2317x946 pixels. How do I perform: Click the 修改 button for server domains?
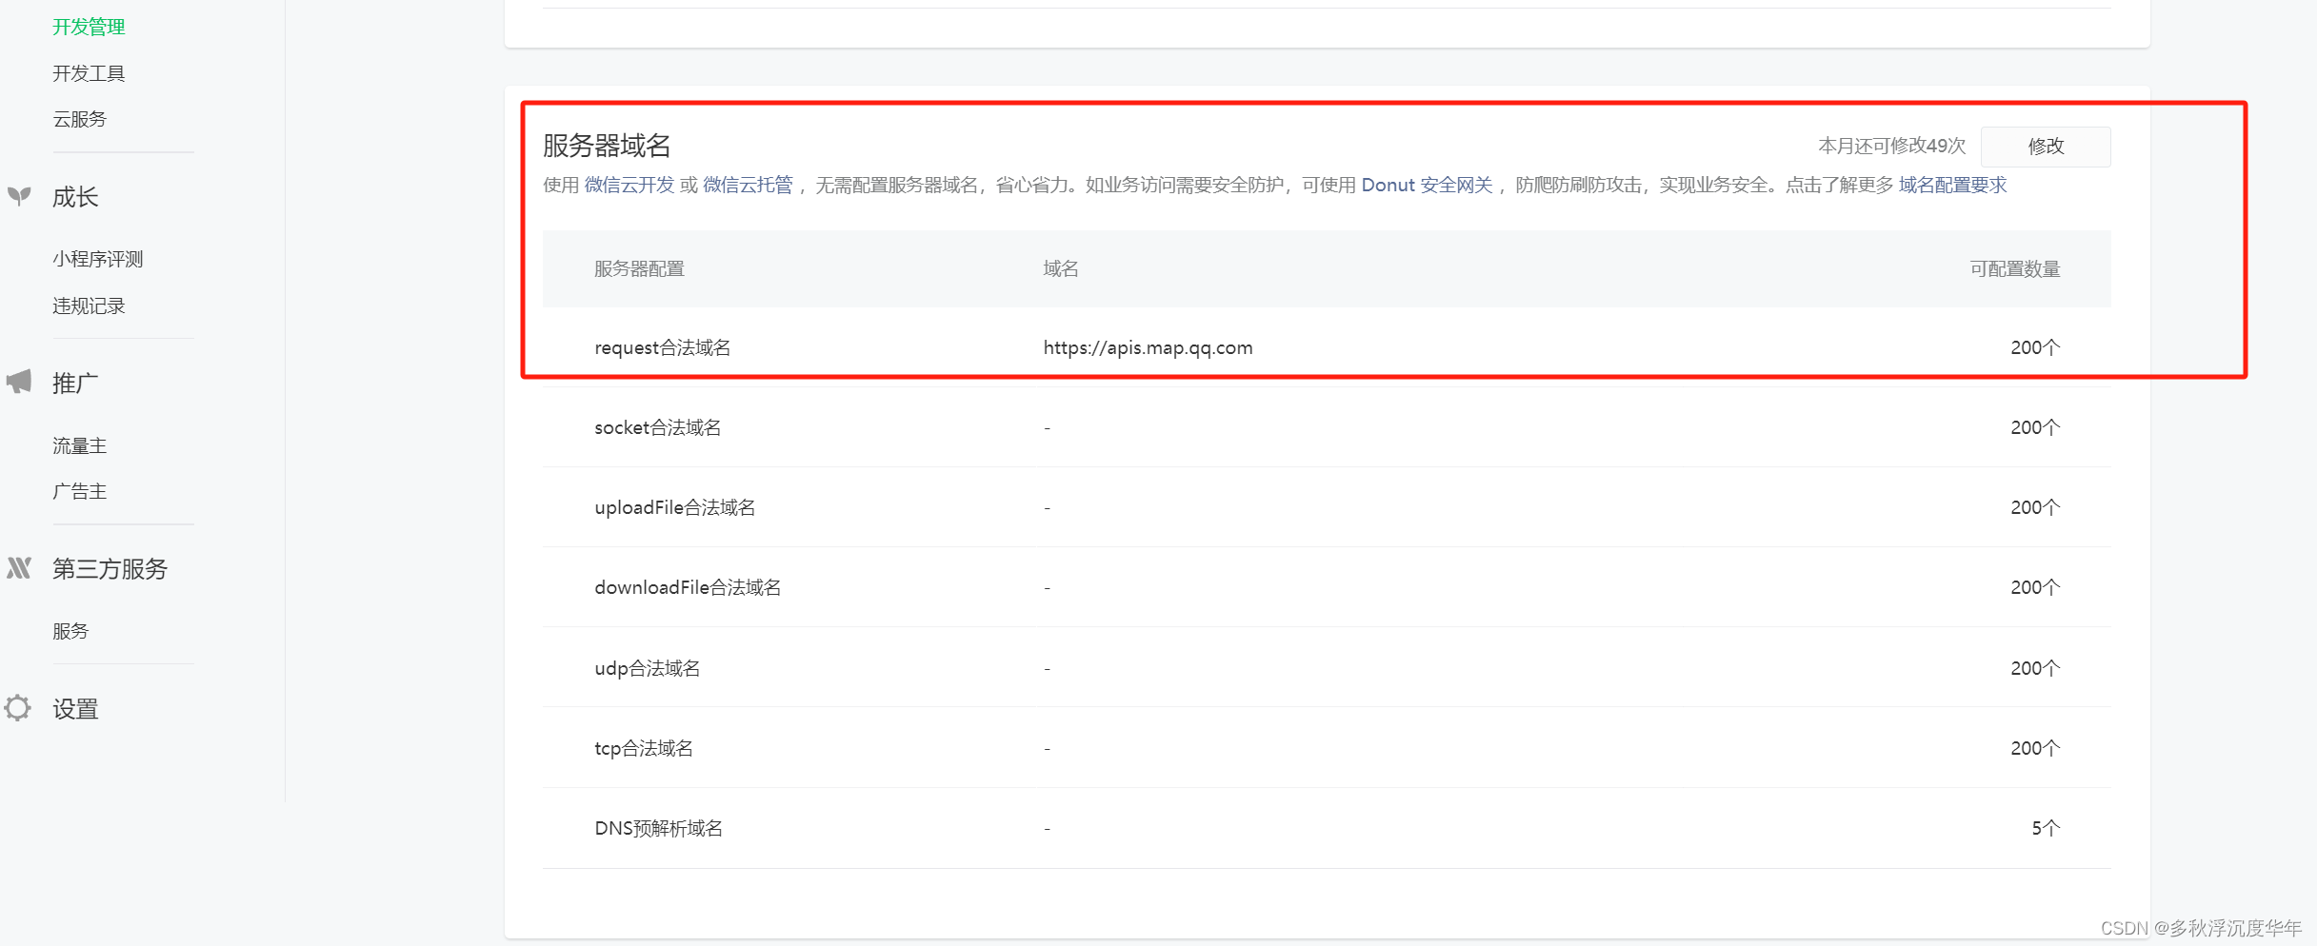2046,147
